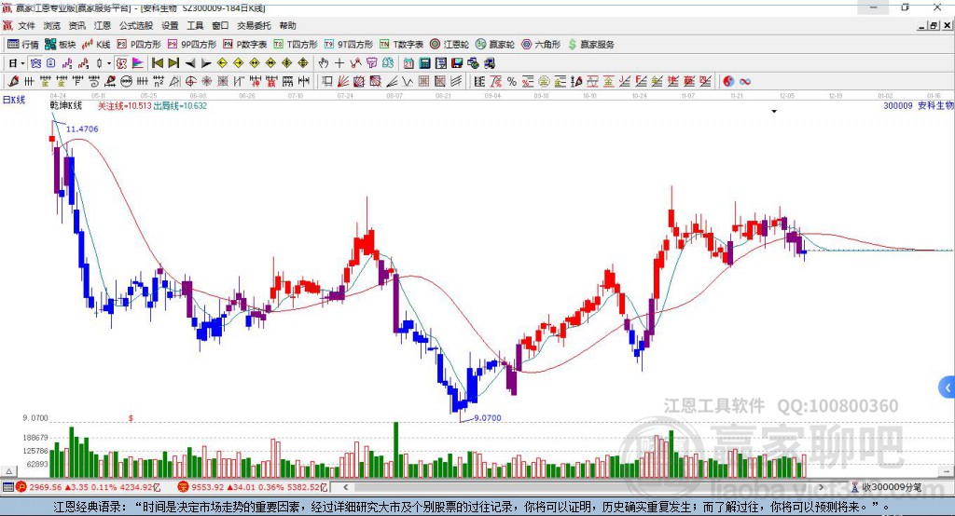This screenshot has width=955, height=516.
Task: Open the 9T四方形 tool
Action: point(349,45)
